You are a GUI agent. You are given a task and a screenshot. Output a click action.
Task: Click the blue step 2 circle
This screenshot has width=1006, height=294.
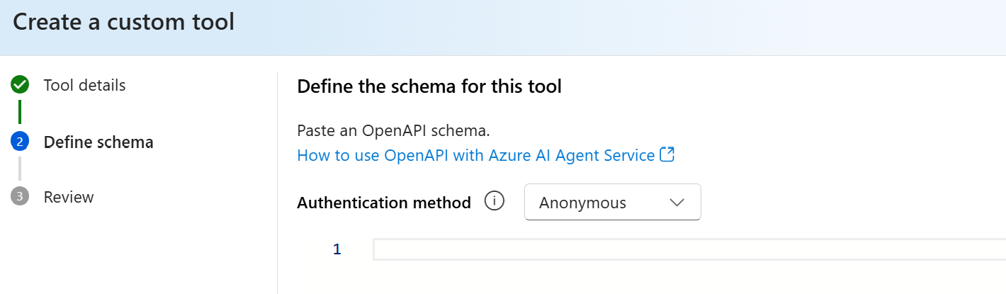[20, 142]
